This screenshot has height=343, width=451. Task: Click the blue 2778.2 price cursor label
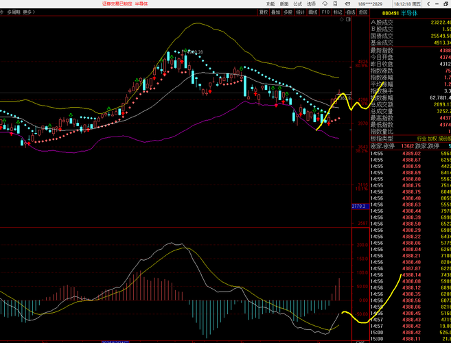(x=360, y=206)
